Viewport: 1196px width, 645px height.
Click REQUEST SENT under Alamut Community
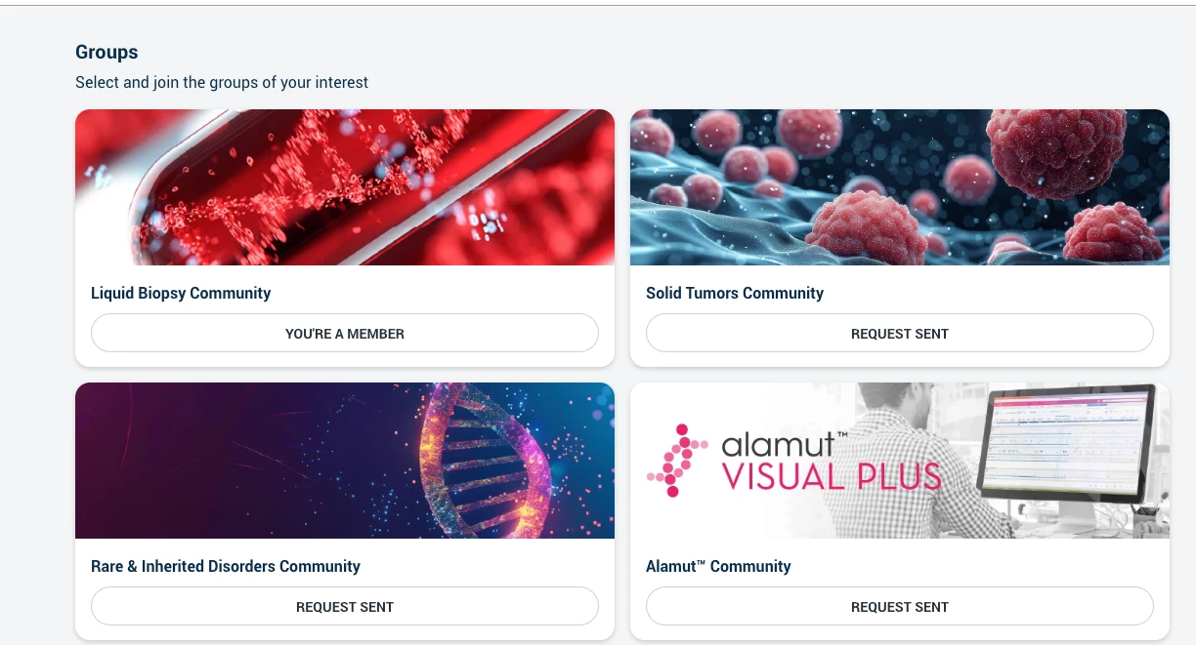coord(900,606)
